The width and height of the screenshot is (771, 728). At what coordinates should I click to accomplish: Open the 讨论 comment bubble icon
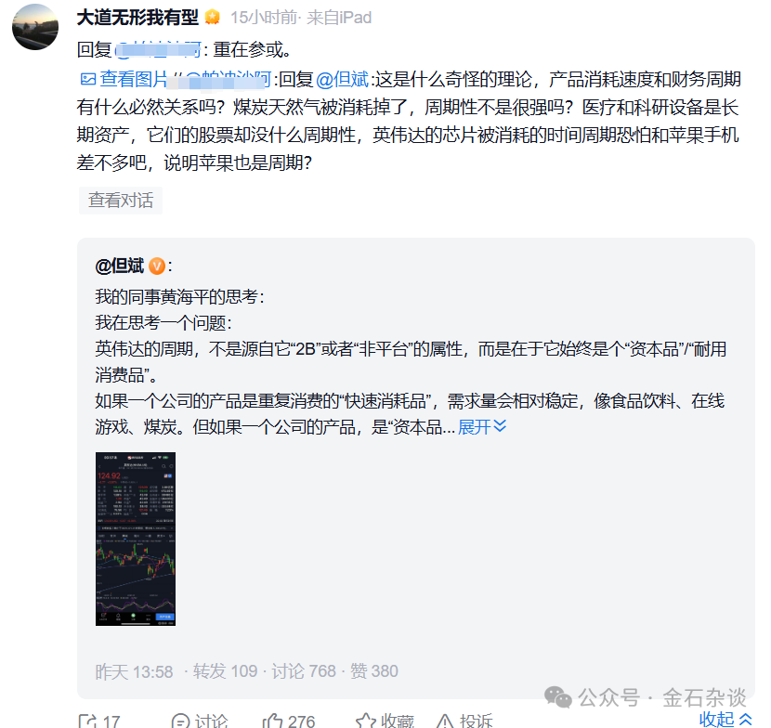pos(180,721)
